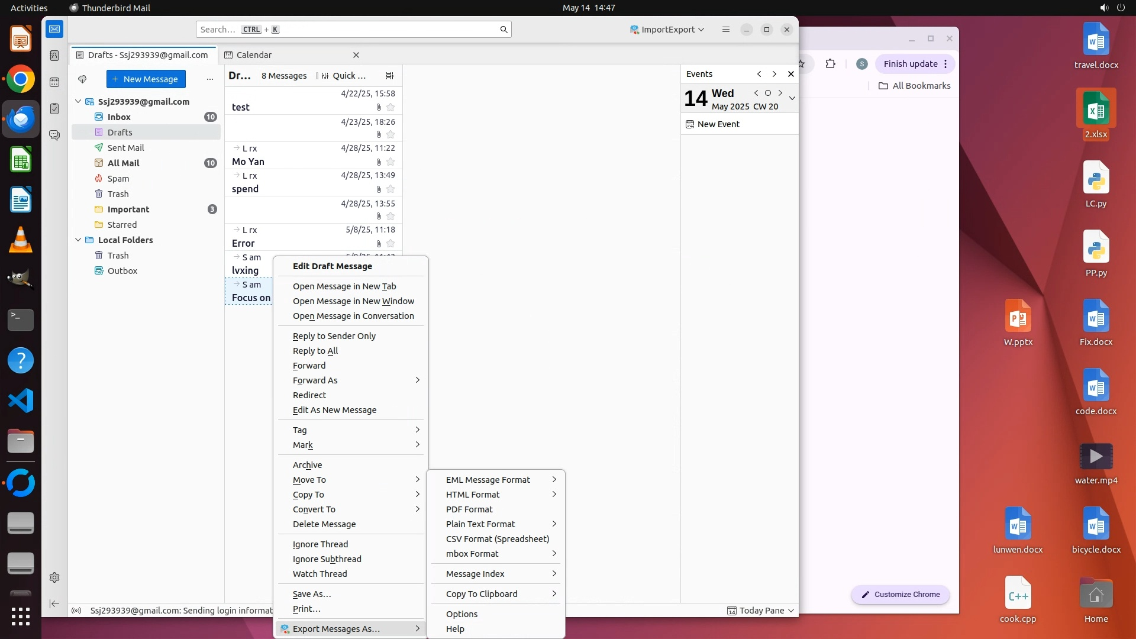Viewport: 1136px width, 639px height.
Task: Launch Google Chrome from the Ubuntu dock
Action: coord(21,79)
